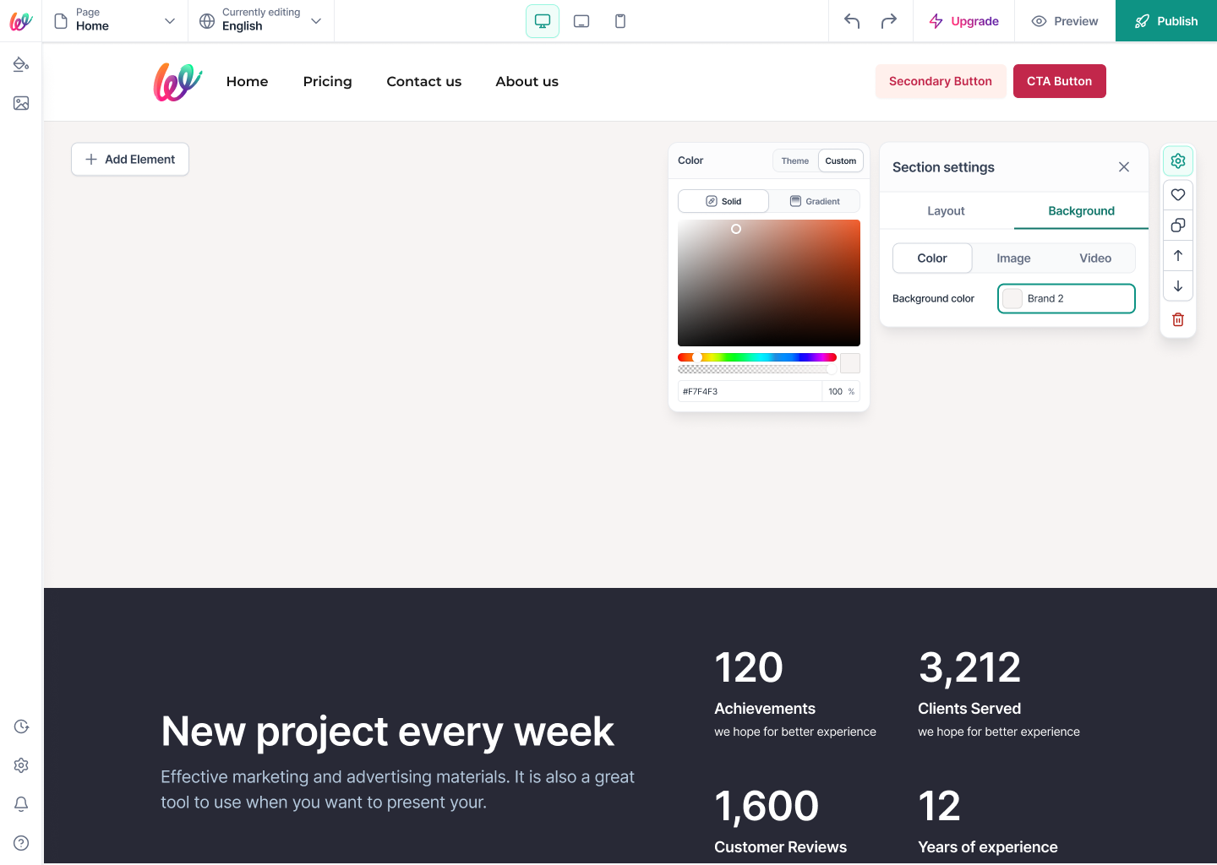Click the 120 Achievements number
Screen dimensions: 1217x865
pos(749,667)
